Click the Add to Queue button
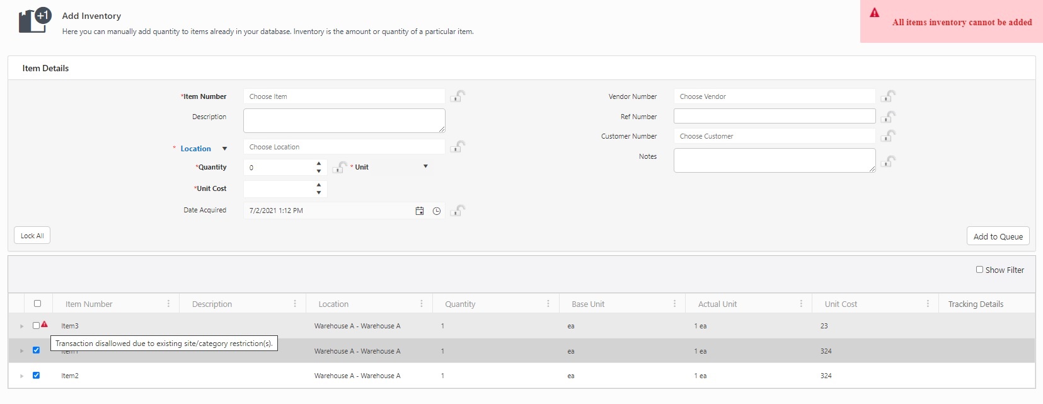This screenshot has height=404, width=1043. click(x=998, y=236)
